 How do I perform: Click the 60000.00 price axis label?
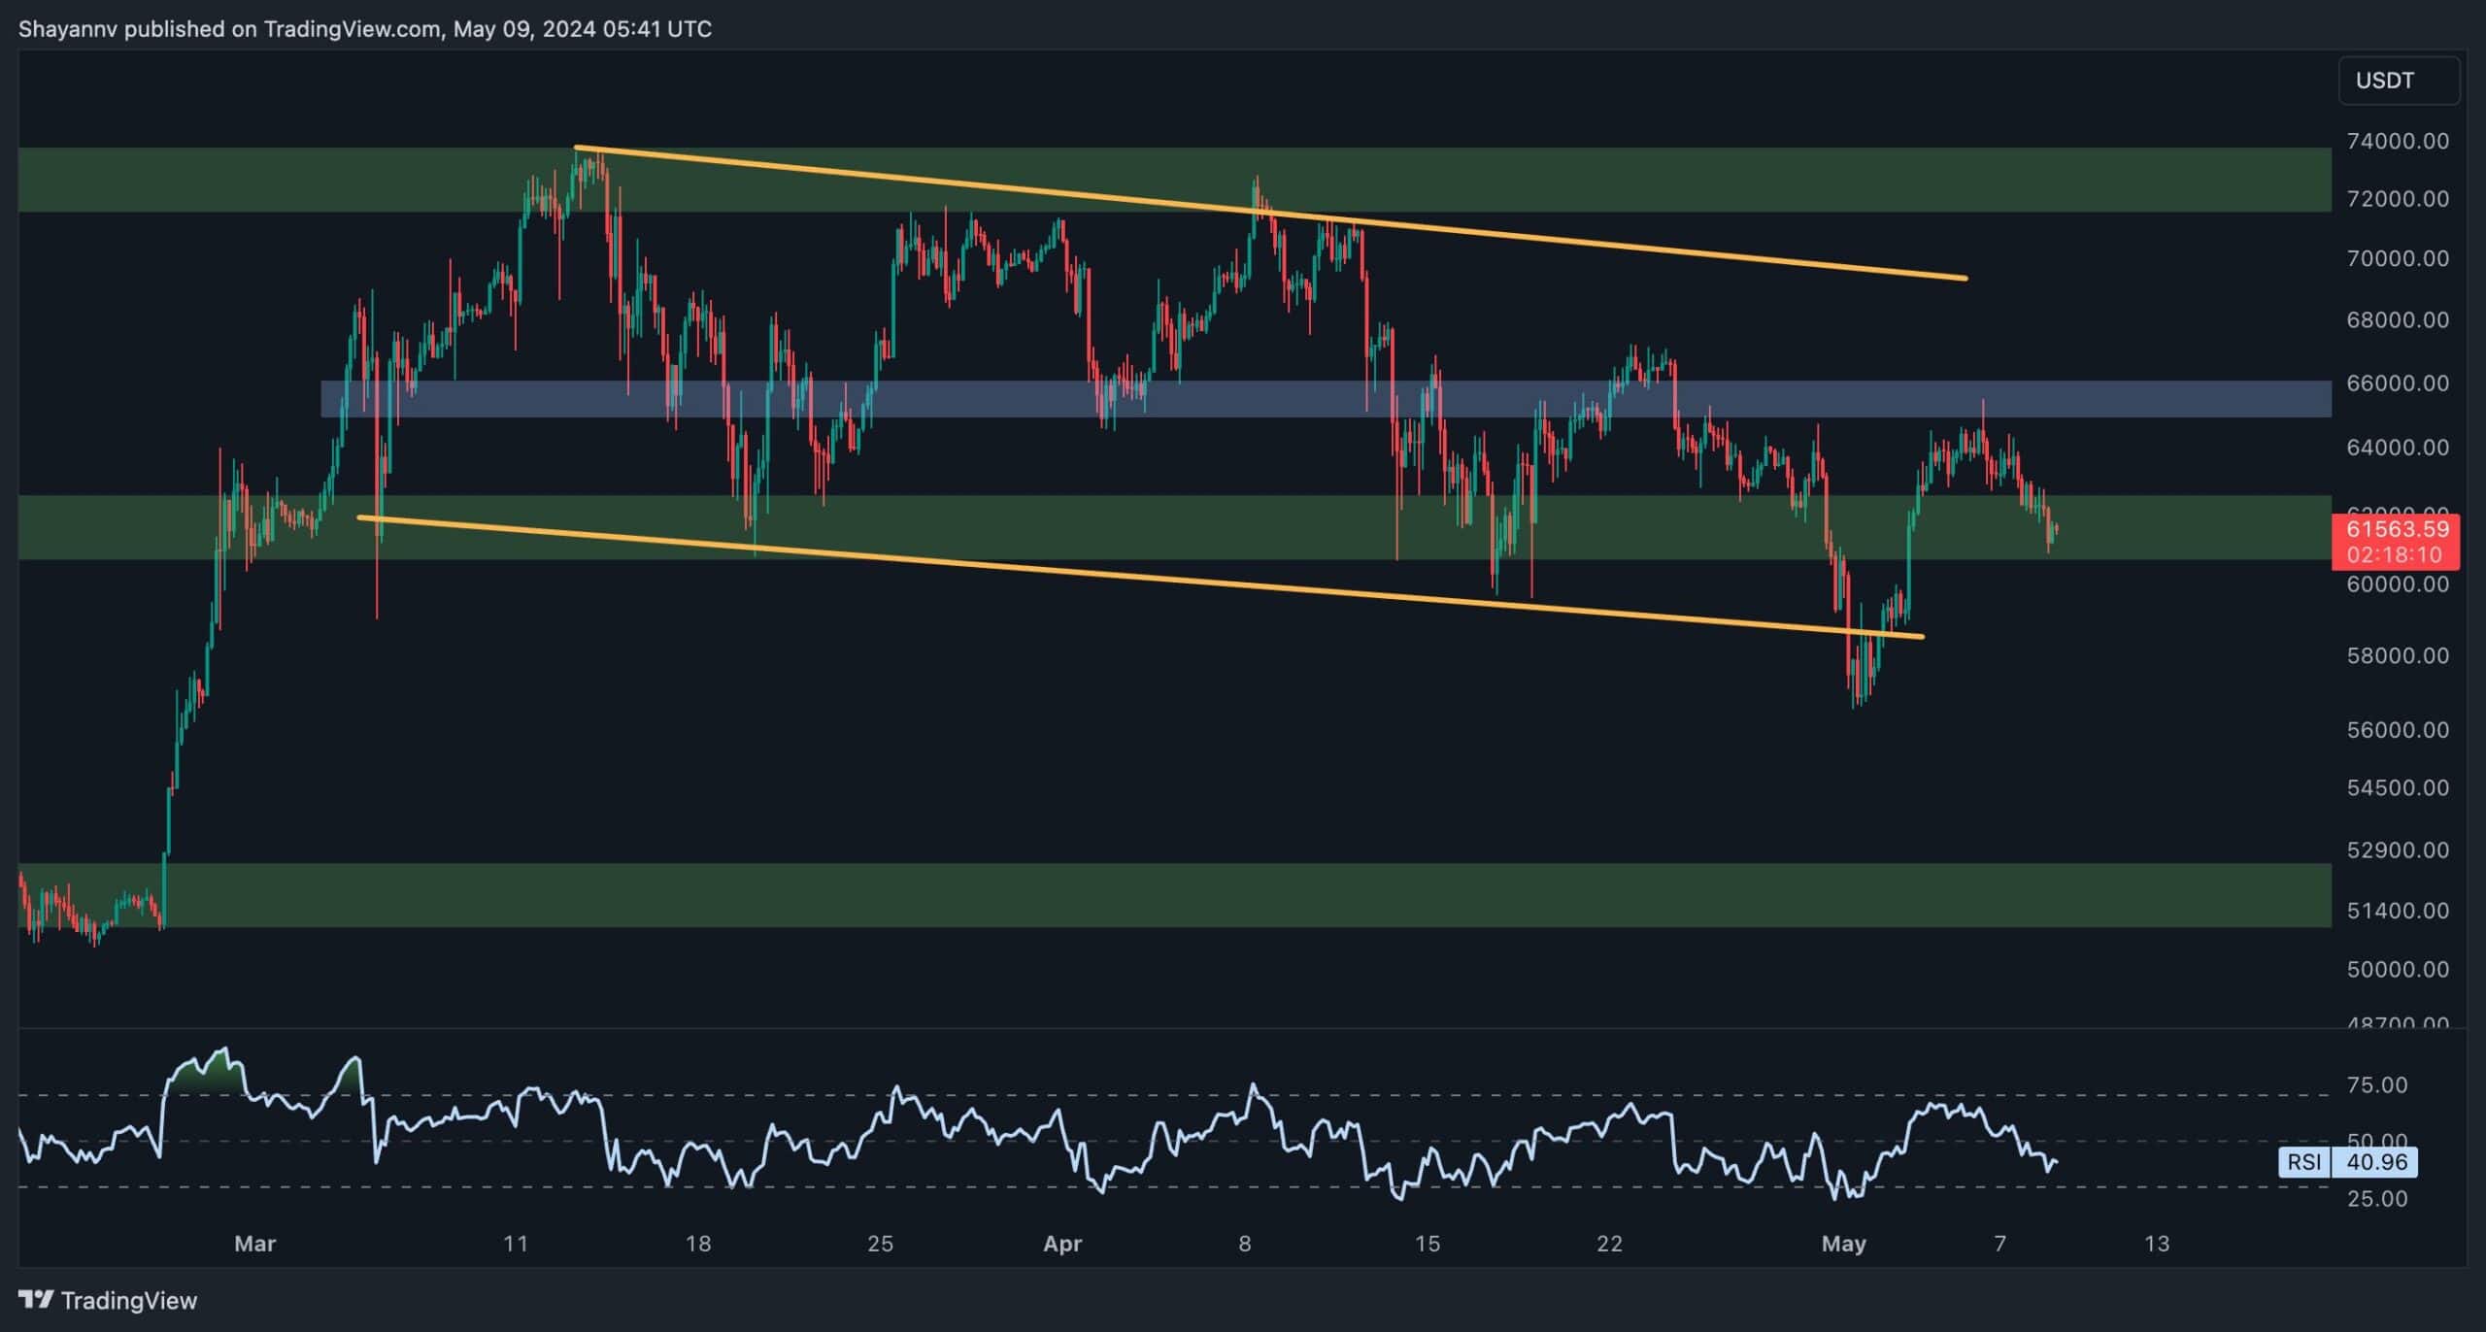(2398, 584)
